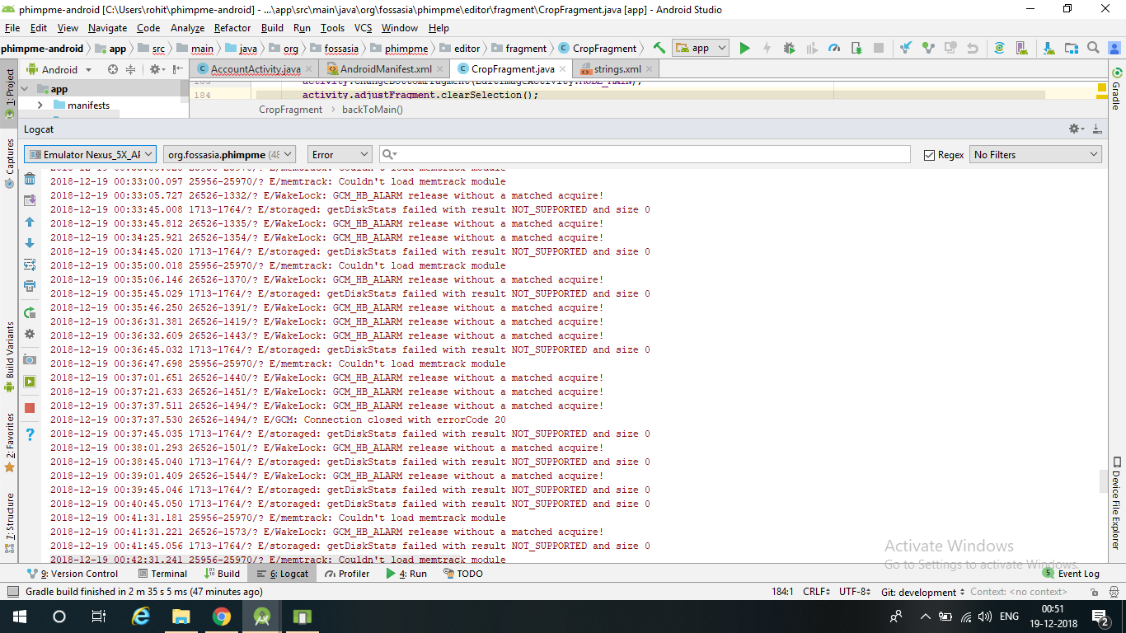Expand the No Filters dropdown
The width and height of the screenshot is (1126, 633).
[x=1035, y=153]
